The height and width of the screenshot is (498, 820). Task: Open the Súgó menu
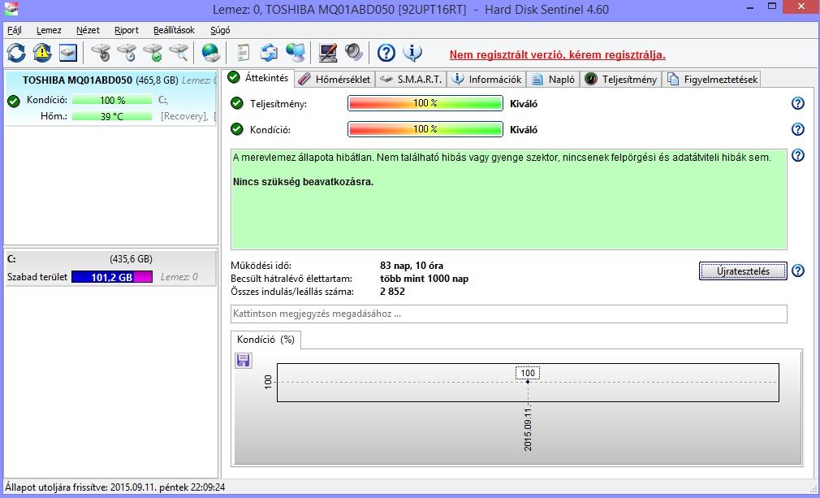[220, 30]
